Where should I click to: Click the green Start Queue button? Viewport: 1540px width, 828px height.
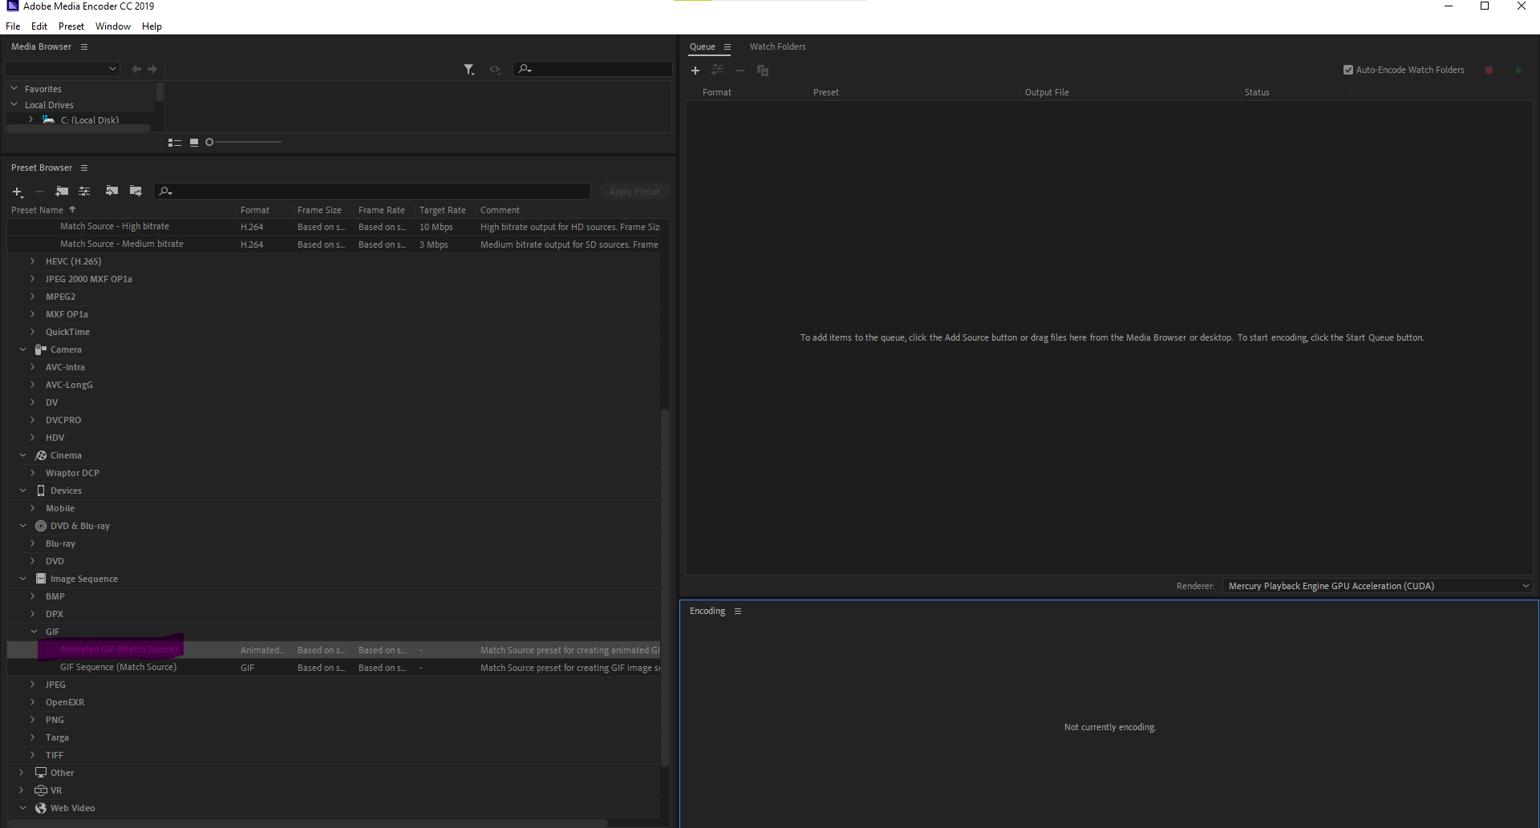pos(1519,71)
